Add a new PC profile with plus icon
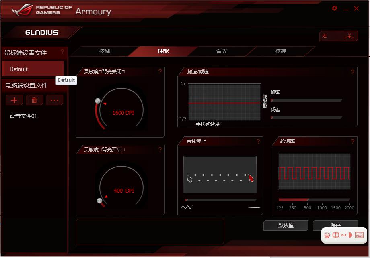 click(14, 100)
